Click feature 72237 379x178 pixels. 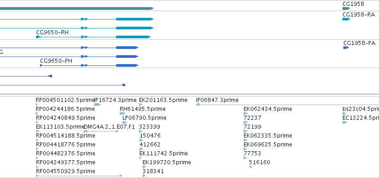pyautogui.click(x=253, y=118)
